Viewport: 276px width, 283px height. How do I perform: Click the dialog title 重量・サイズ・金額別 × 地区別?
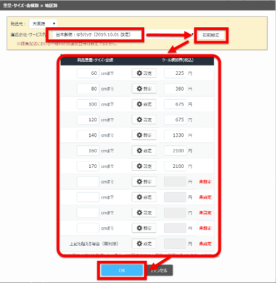[x=30, y=6]
